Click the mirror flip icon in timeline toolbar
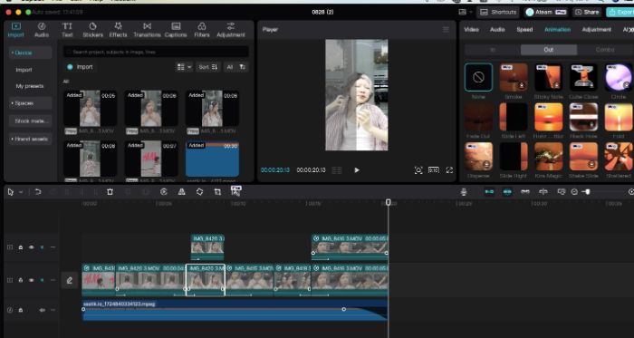This screenshot has height=338, width=634. point(181,192)
